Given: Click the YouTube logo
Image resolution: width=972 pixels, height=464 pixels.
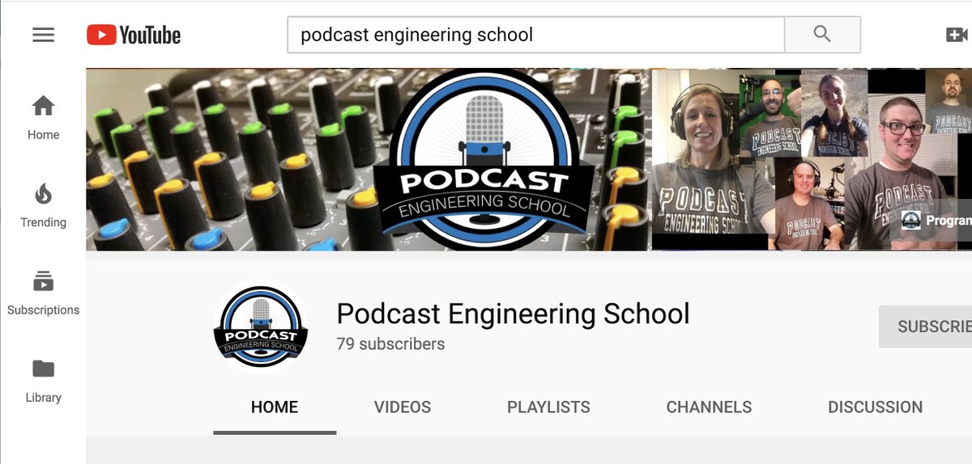Looking at the screenshot, I should [x=134, y=35].
